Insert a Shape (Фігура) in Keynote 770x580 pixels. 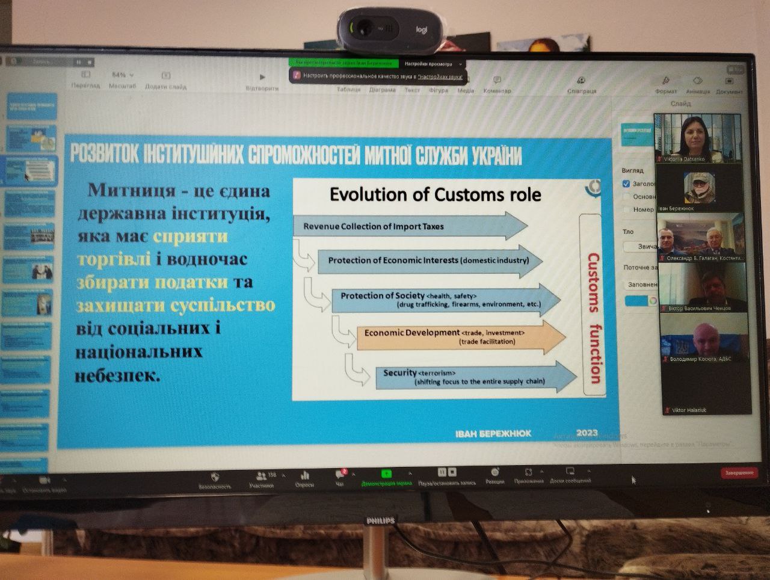click(439, 90)
